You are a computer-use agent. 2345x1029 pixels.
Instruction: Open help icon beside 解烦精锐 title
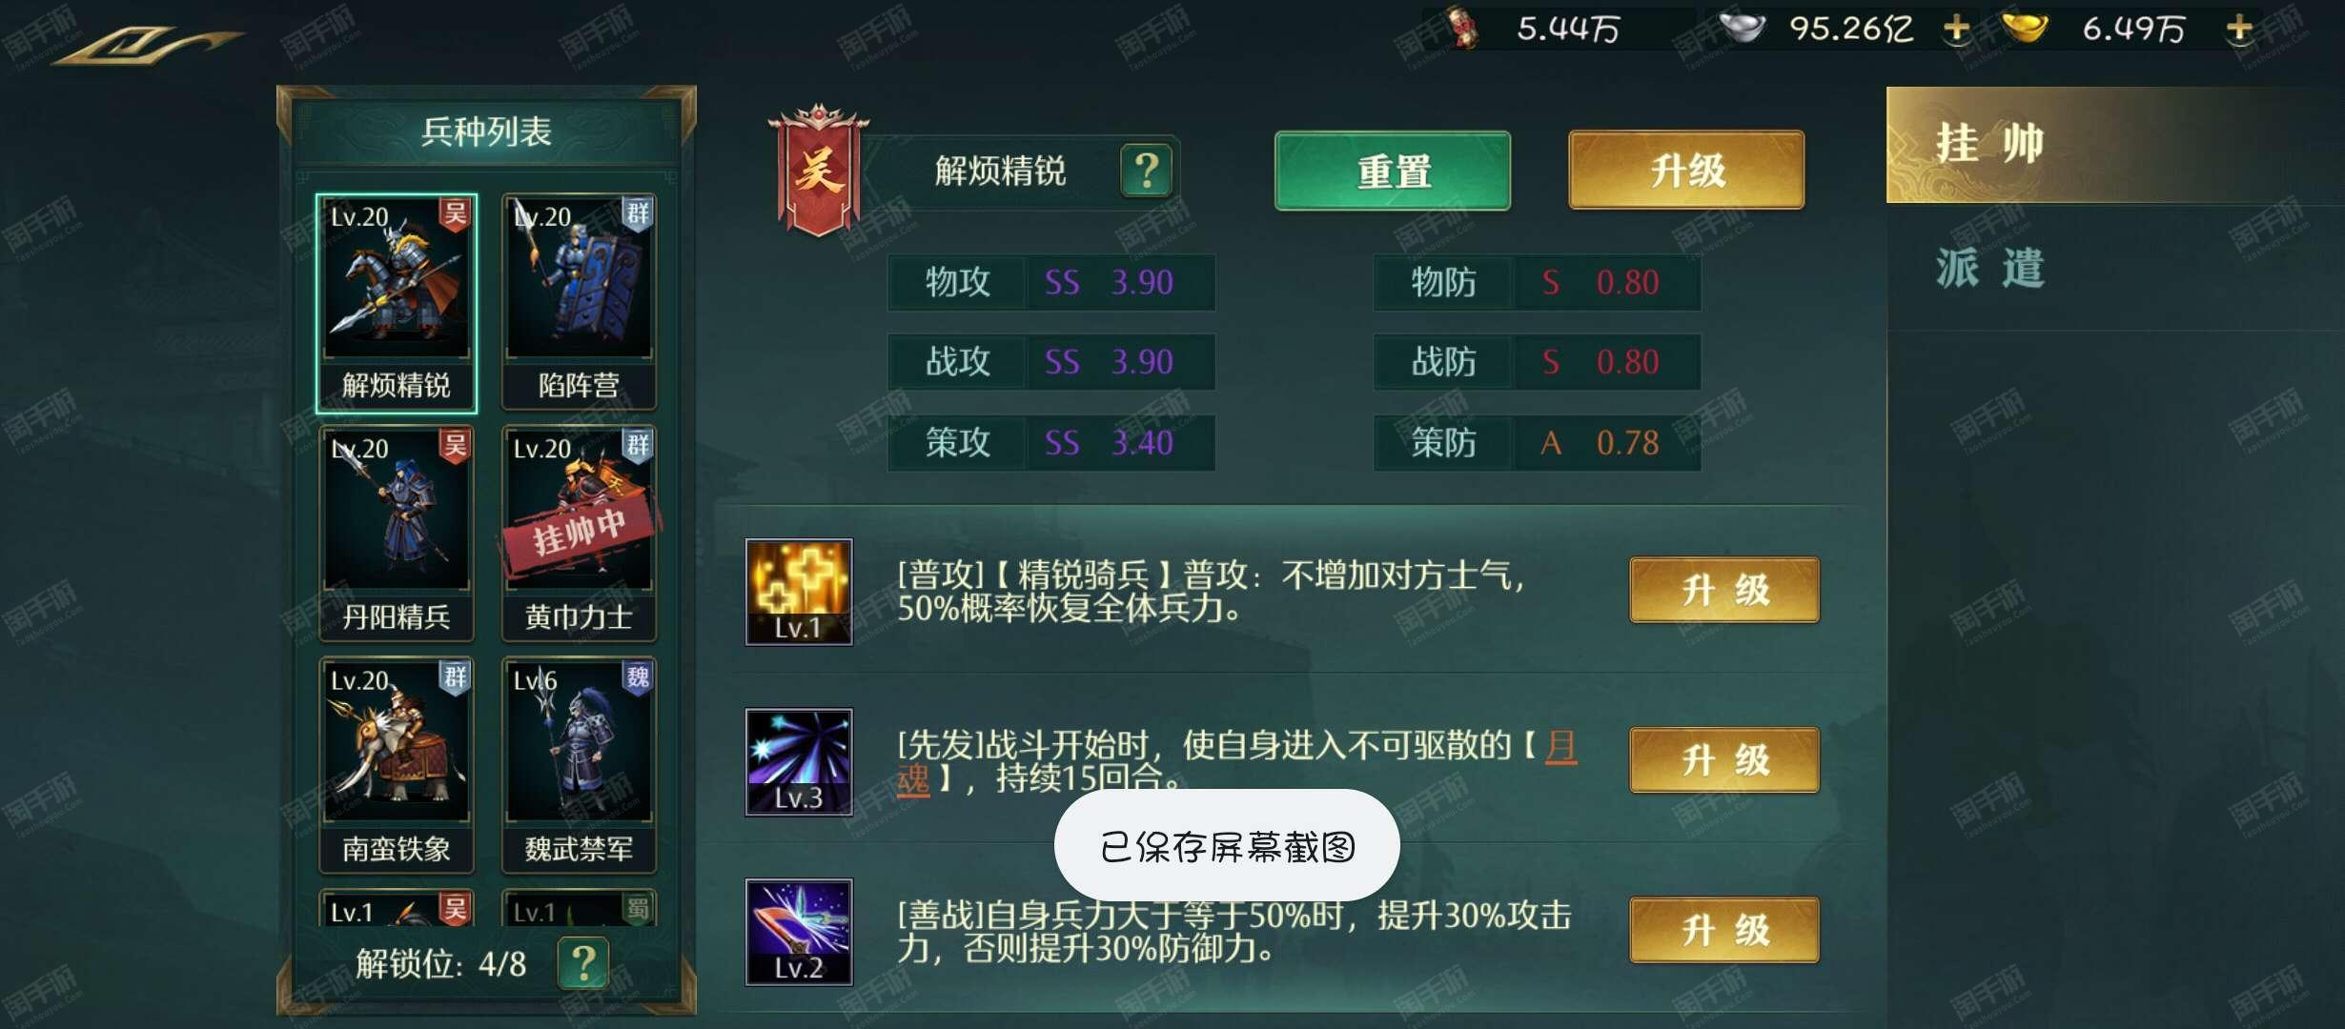(1147, 171)
